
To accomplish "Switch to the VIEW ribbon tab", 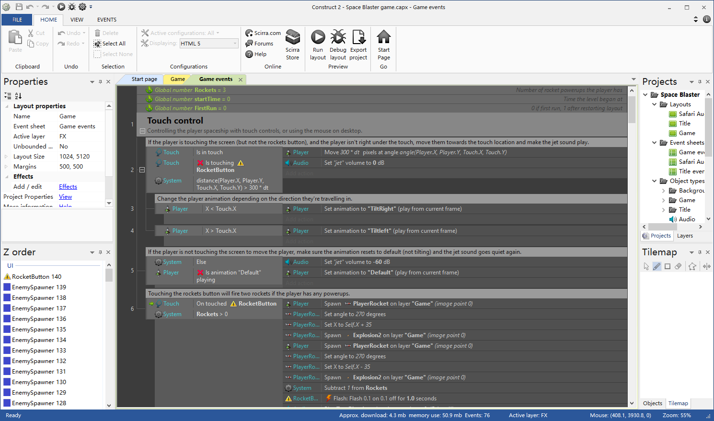I will pyautogui.click(x=77, y=20).
